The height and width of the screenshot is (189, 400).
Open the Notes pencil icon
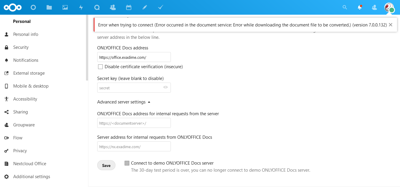click(145, 7)
